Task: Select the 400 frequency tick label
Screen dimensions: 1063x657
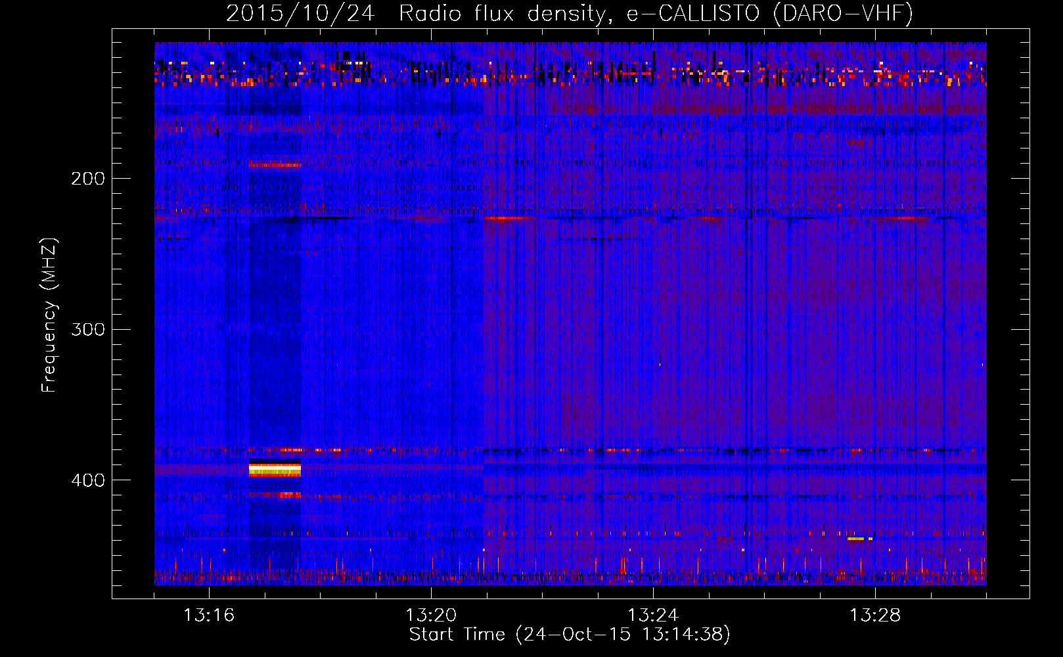Action: 88,480
